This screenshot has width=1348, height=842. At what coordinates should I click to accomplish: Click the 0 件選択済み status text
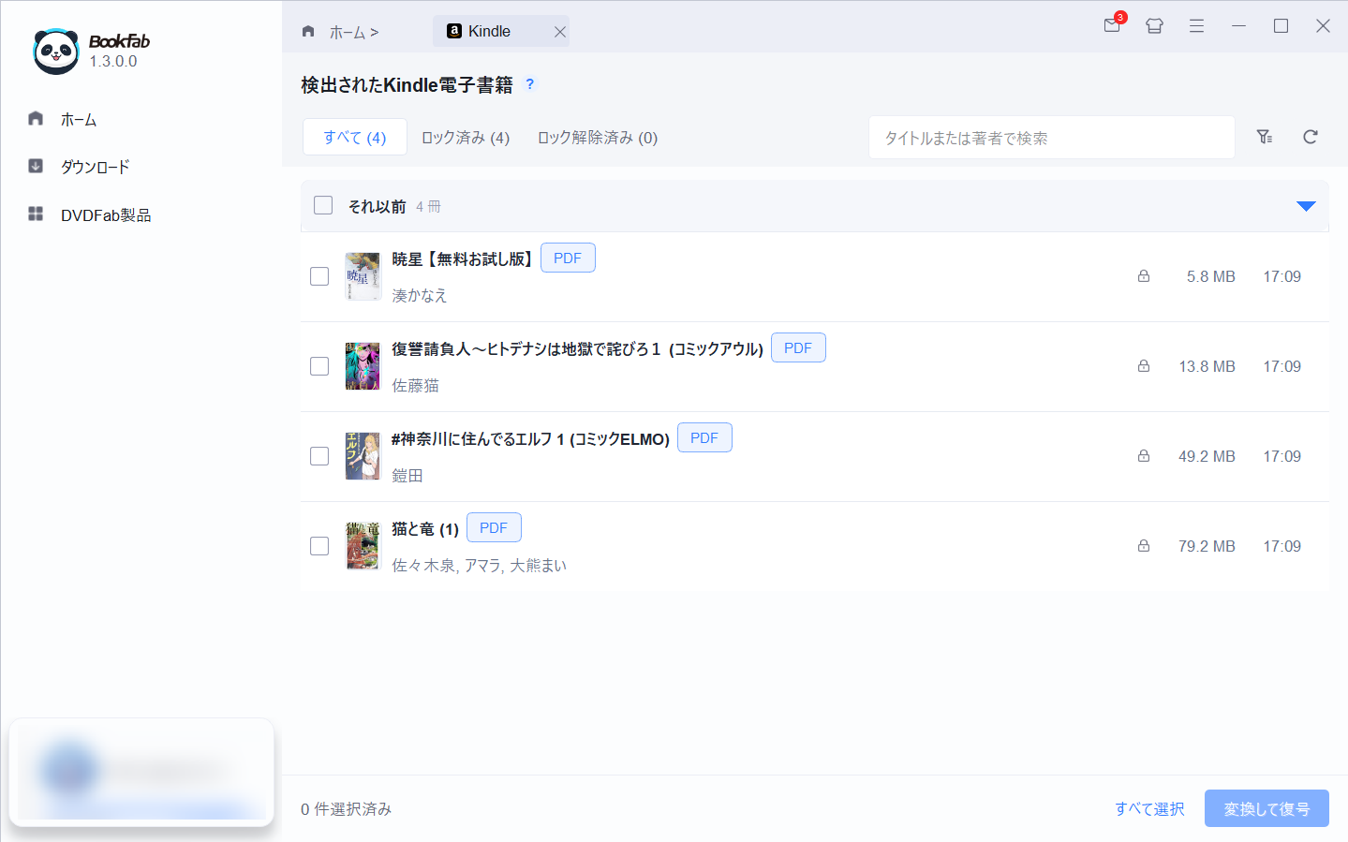[x=346, y=808]
